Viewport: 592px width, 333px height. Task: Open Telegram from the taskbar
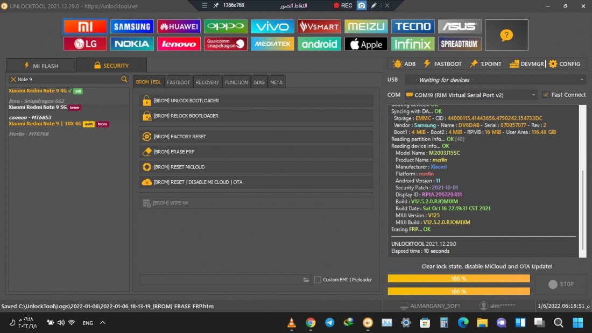329,323
